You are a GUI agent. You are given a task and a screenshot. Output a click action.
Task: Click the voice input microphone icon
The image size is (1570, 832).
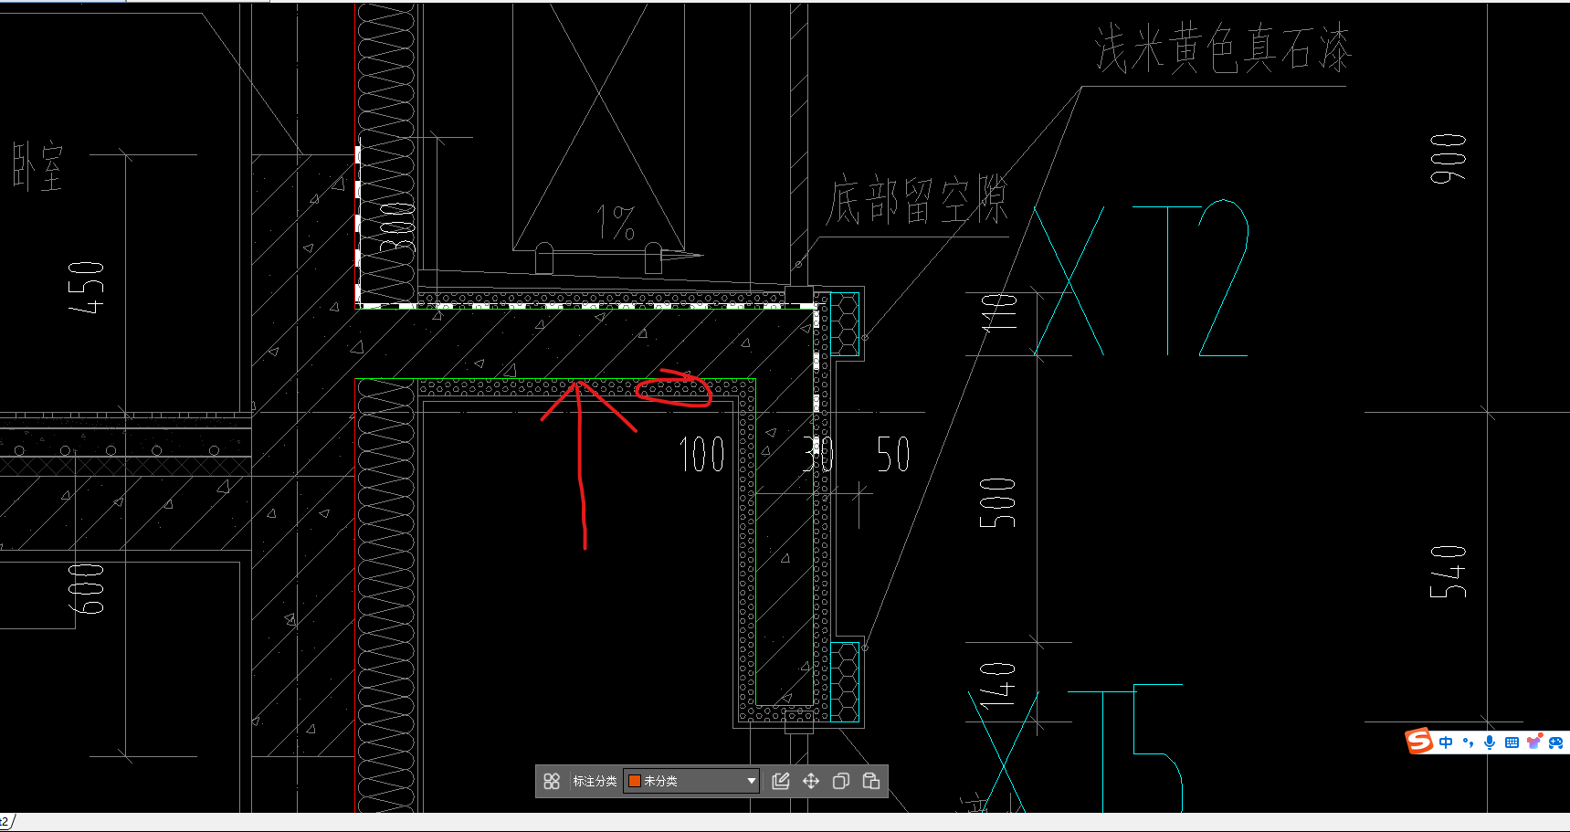(1490, 742)
